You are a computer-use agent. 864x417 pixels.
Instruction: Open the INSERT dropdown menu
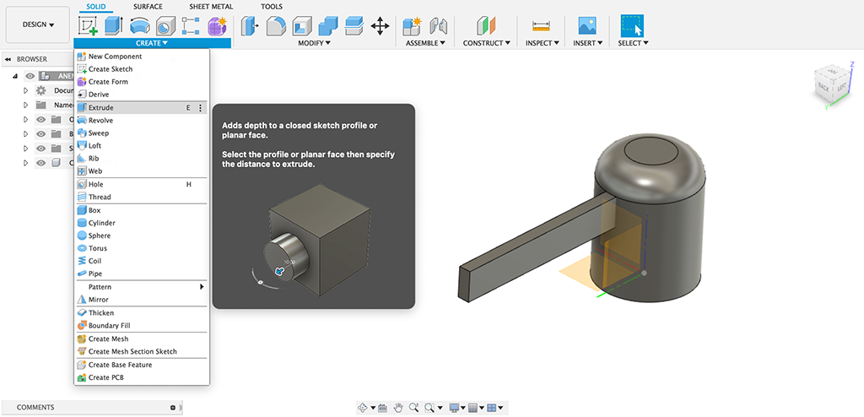[588, 43]
